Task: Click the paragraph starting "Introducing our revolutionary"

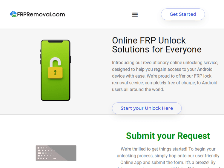Action: point(165,76)
